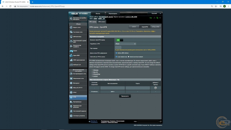
Task: Open the LAN (Локальная сеть) icon
Action: [71, 79]
